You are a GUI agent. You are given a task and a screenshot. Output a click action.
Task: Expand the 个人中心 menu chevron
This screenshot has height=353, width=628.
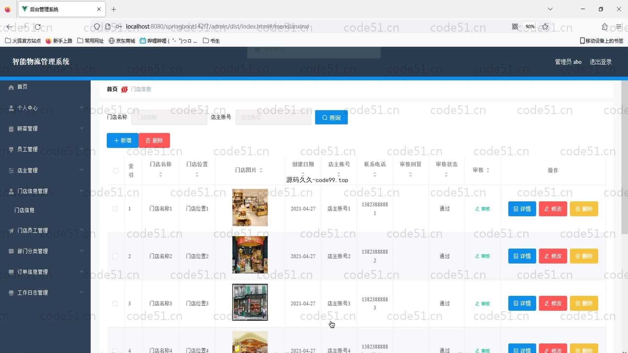pos(81,108)
